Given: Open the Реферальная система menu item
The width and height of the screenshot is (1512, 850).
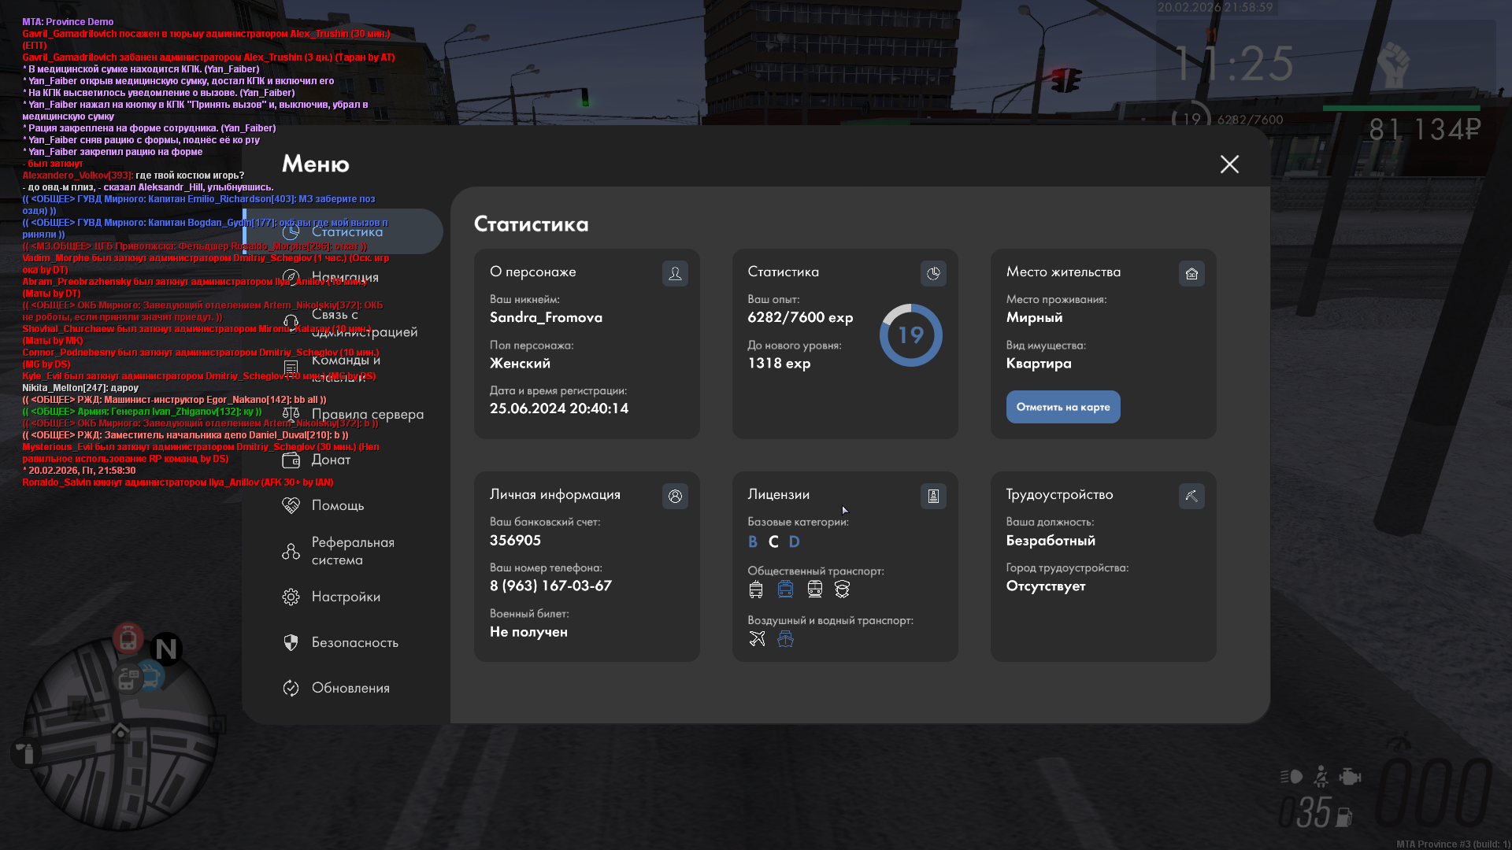Looking at the screenshot, I should pos(351,551).
